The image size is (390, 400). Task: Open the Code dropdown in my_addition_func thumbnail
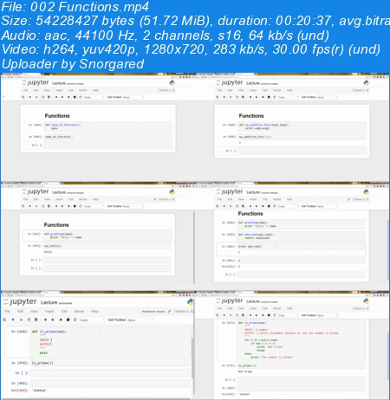pos(288,97)
